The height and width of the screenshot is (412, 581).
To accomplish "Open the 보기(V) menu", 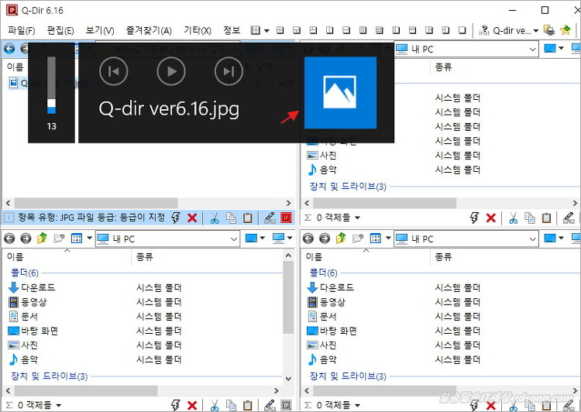I will pyautogui.click(x=100, y=30).
